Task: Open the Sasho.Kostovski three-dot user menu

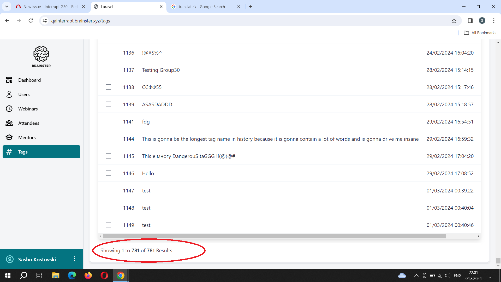Action: [x=75, y=259]
